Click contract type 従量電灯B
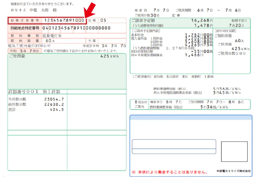Image resolution: width=253 pixels, height=177 pixels. 52,36
